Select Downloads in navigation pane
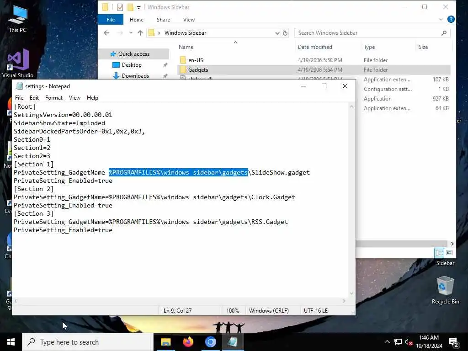Screen dimensions: 468x351 pos(135,75)
